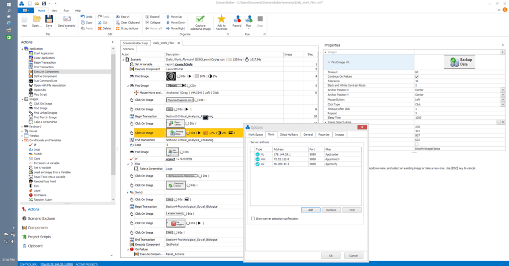Enable Show server selection confirmation checkbox
Viewport: 509px width, 266px height.
pos(253,218)
